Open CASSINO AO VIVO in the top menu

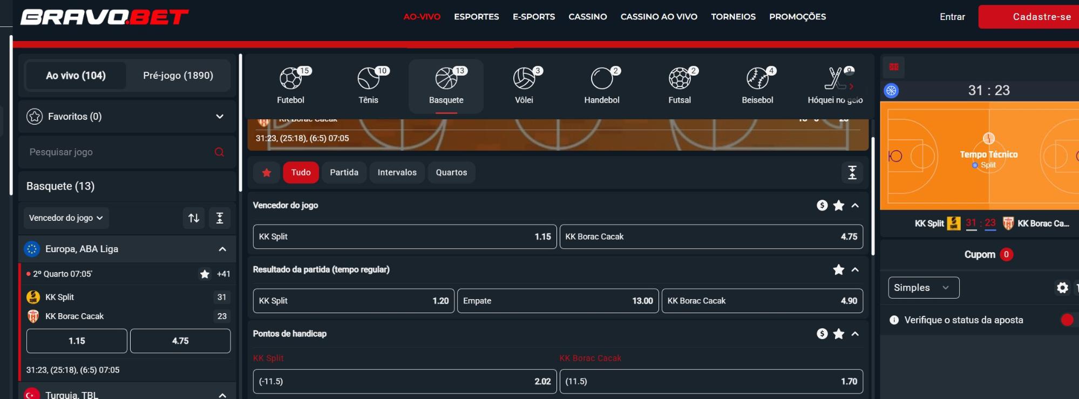[x=659, y=17]
